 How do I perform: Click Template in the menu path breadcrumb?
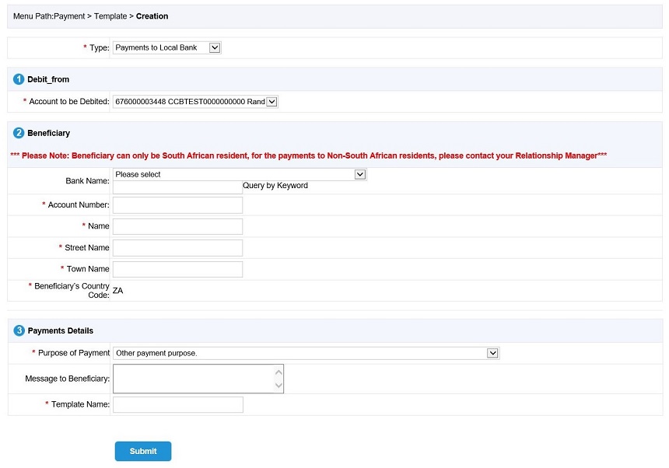(110, 16)
